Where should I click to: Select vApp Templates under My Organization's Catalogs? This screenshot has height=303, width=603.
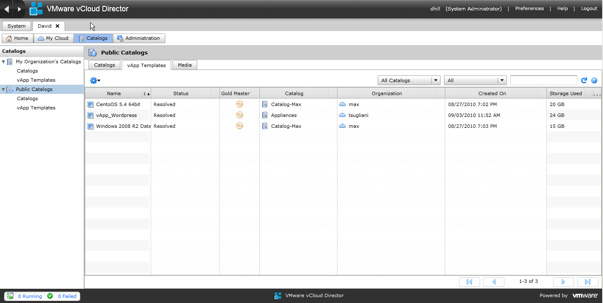click(36, 80)
